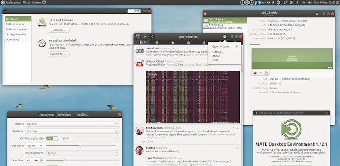Toggle the On Primary Display ON switch
Viewport: 340px width, 166px height.
pyautogui.click(x=53, y=138)
